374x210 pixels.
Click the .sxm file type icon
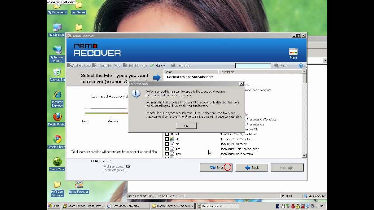click(172, 154)
